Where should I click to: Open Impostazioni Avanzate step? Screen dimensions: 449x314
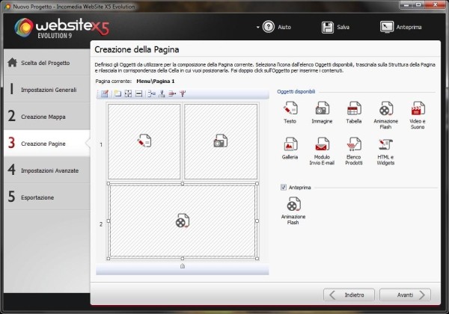(x=44, y=170)
